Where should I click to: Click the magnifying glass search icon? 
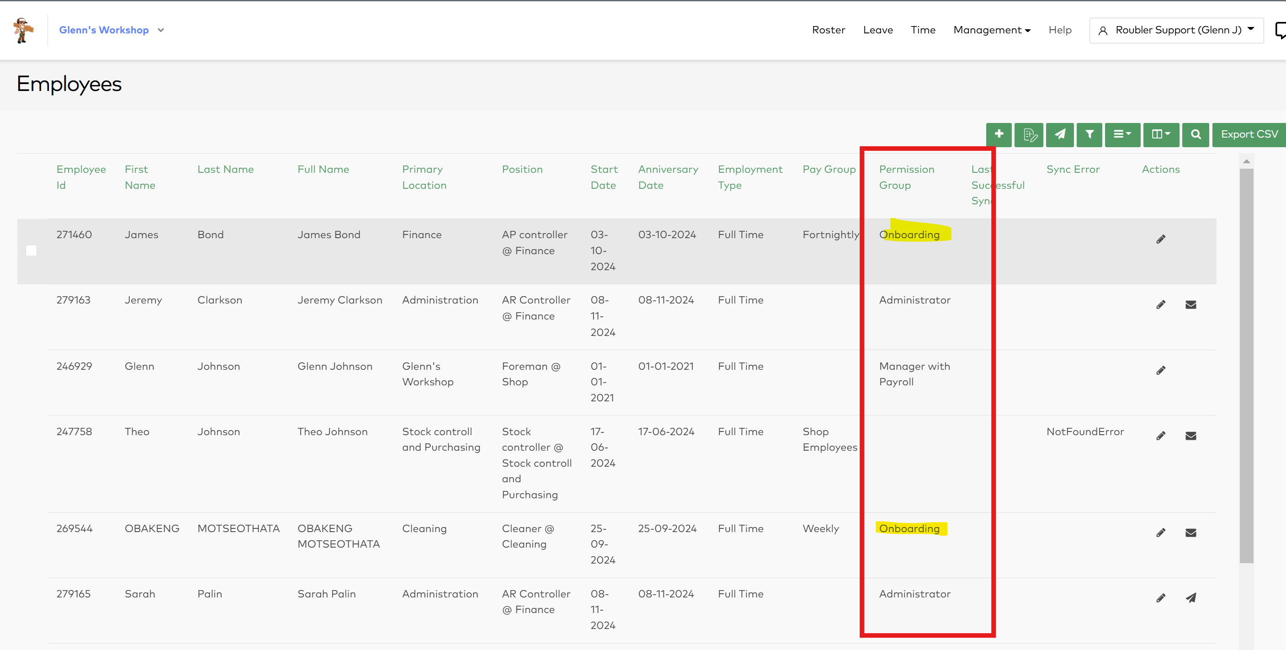1195,134
